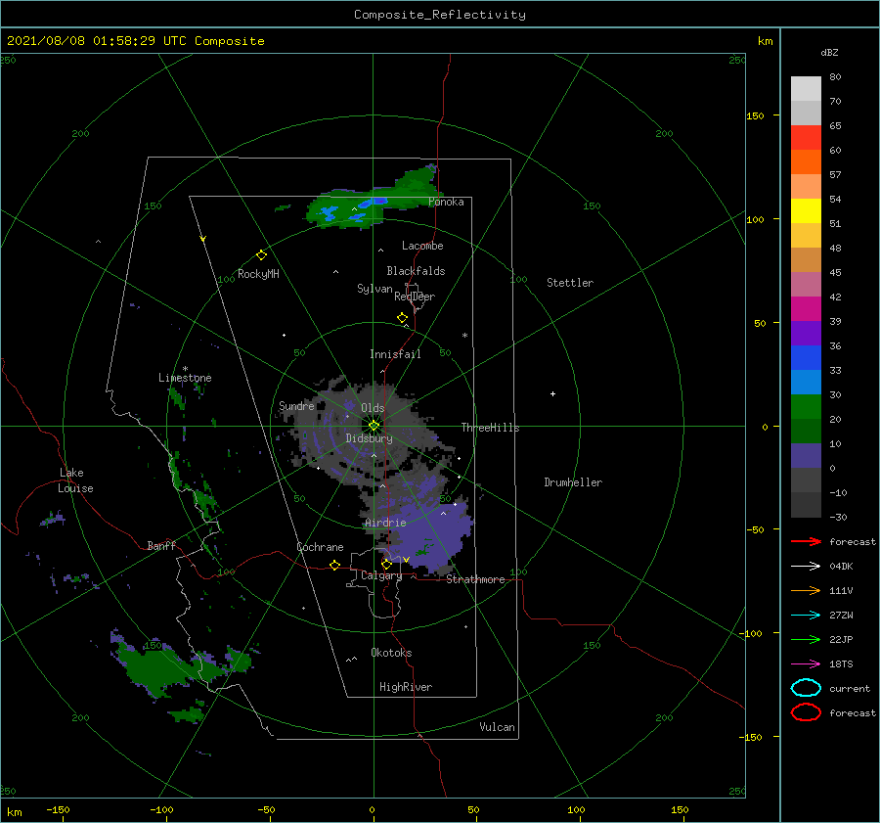880x823 pixels.
Task: Click the Okotoks city label
Action: (391, 653)
